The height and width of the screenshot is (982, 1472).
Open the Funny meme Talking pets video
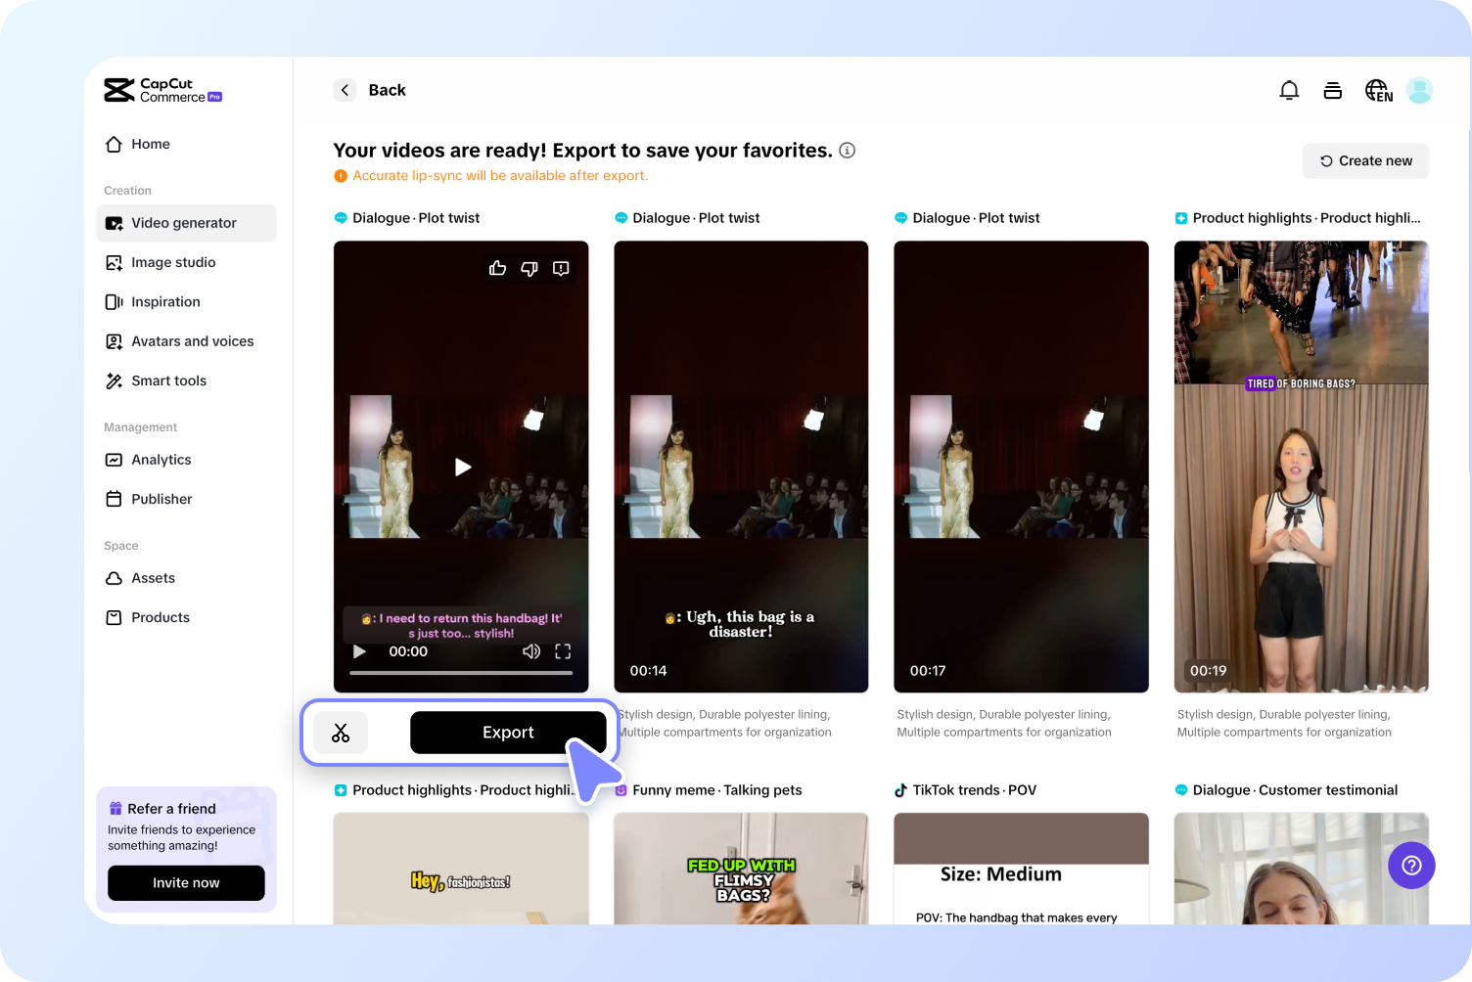741,869
